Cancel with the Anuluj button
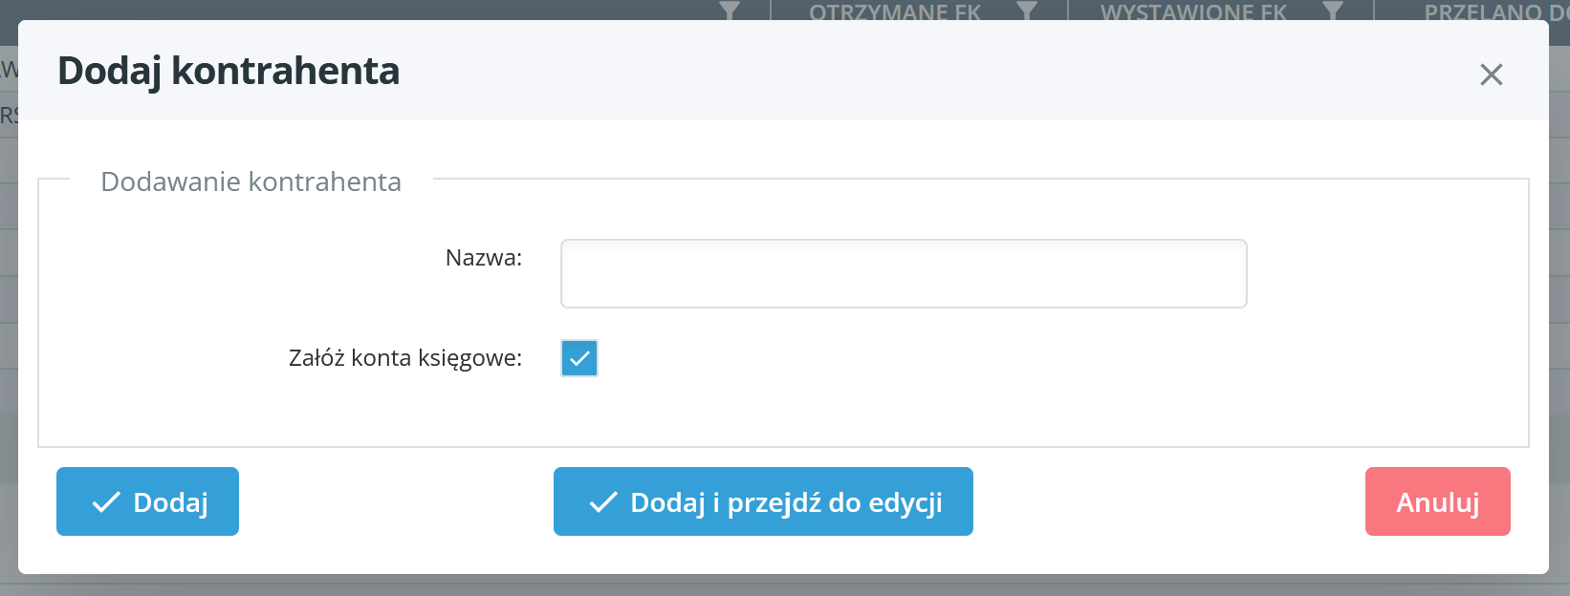Image resolution: width=1570 pixels, height=596 pixels. click(x=1437, y=501)
